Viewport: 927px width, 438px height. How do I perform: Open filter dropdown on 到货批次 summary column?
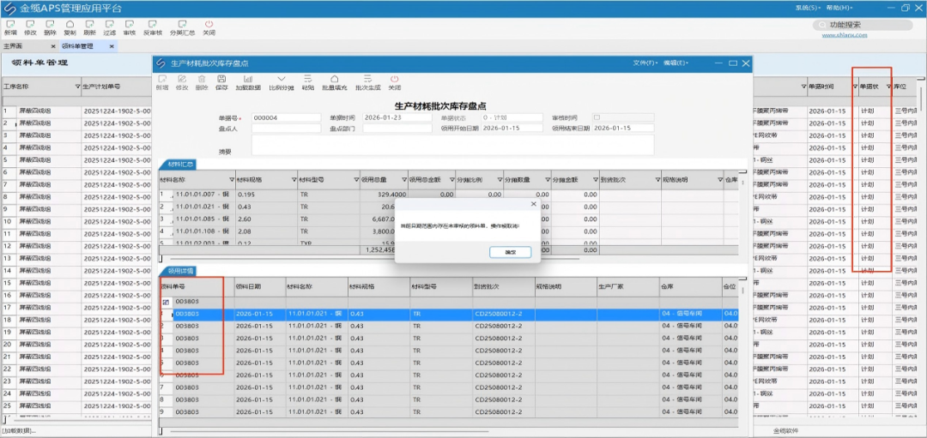point(657,179)
